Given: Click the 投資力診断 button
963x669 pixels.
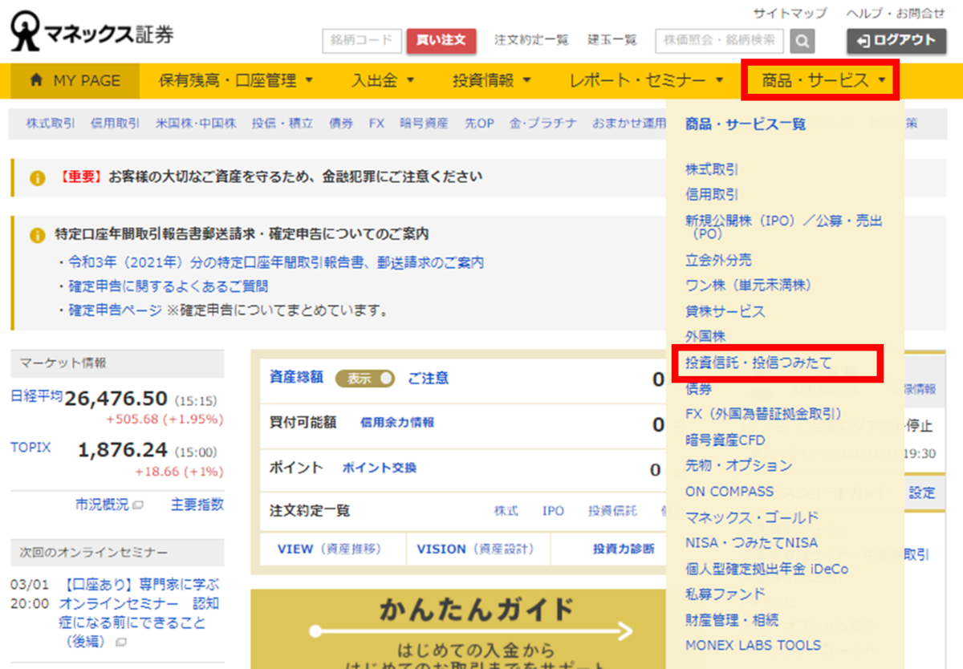Looking at the screenshot, I should tap(624, 549).
